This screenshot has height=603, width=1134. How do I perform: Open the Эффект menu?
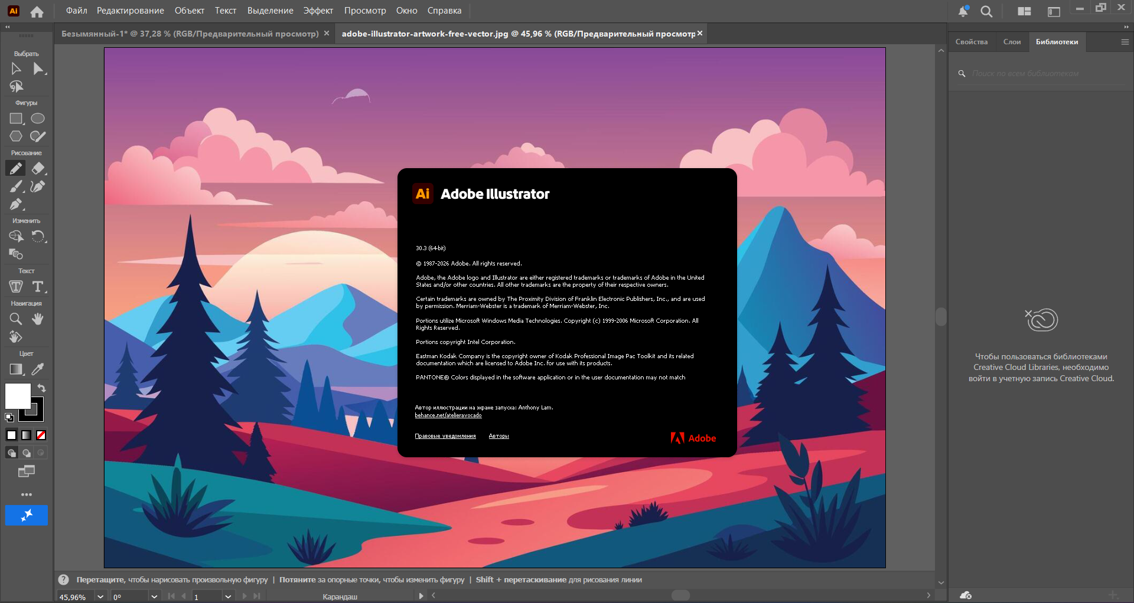pos(318,11)
